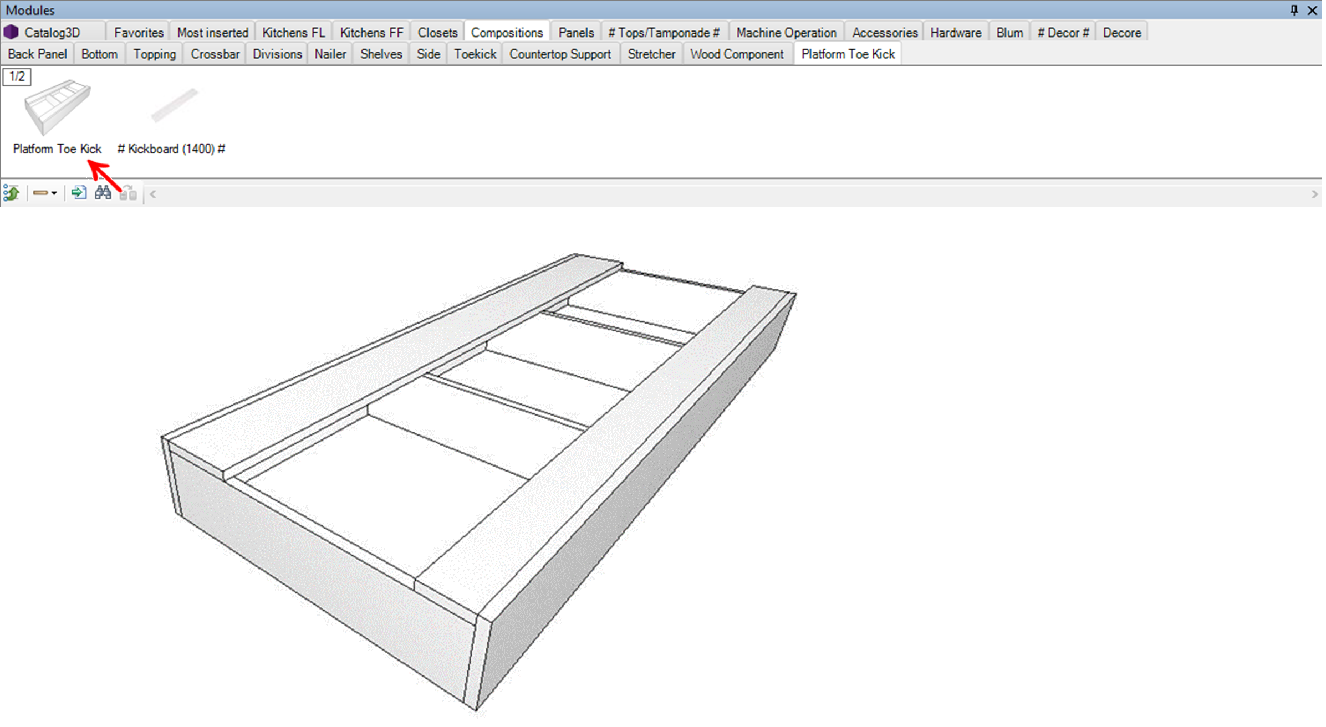This screenshot has width=1326, height=727.
Task: Select the Back Panel sub-tab
Action: pyautogui.click(x=37, y=54)
